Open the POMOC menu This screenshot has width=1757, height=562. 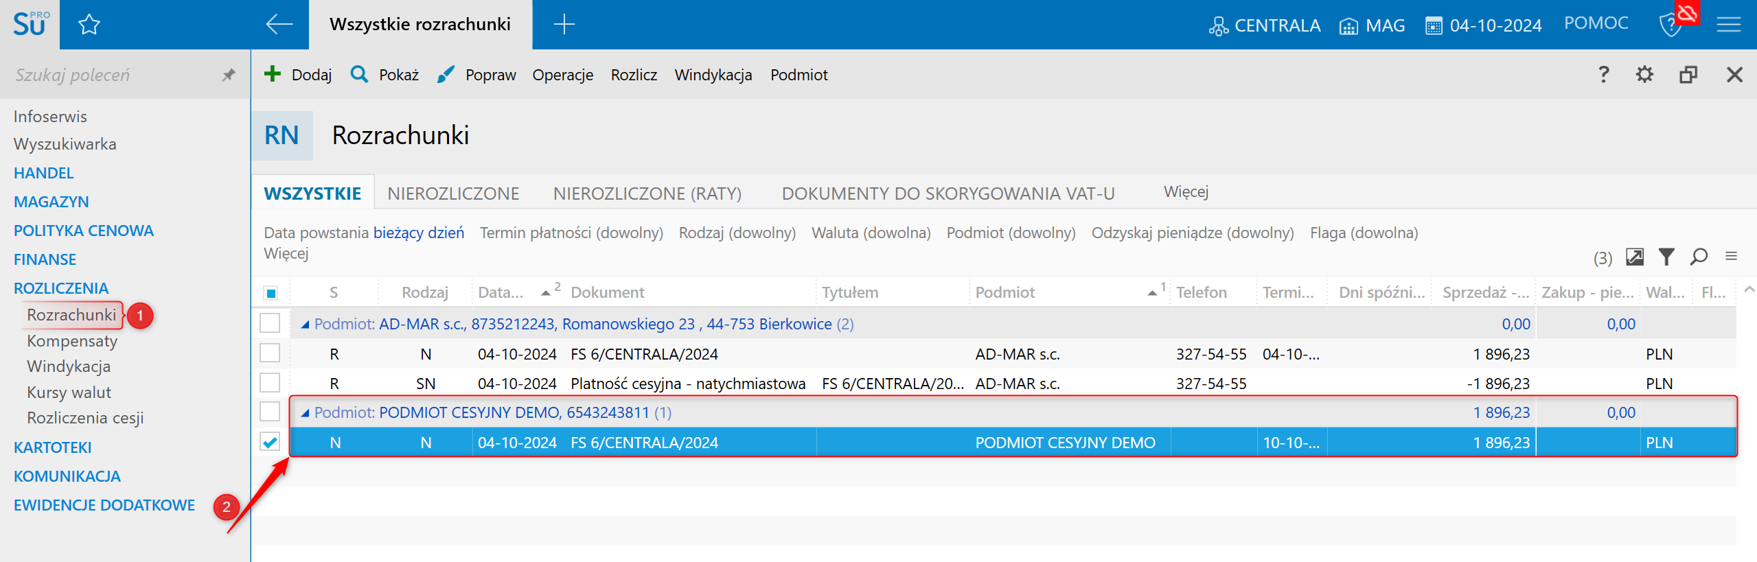point(1596,23)
